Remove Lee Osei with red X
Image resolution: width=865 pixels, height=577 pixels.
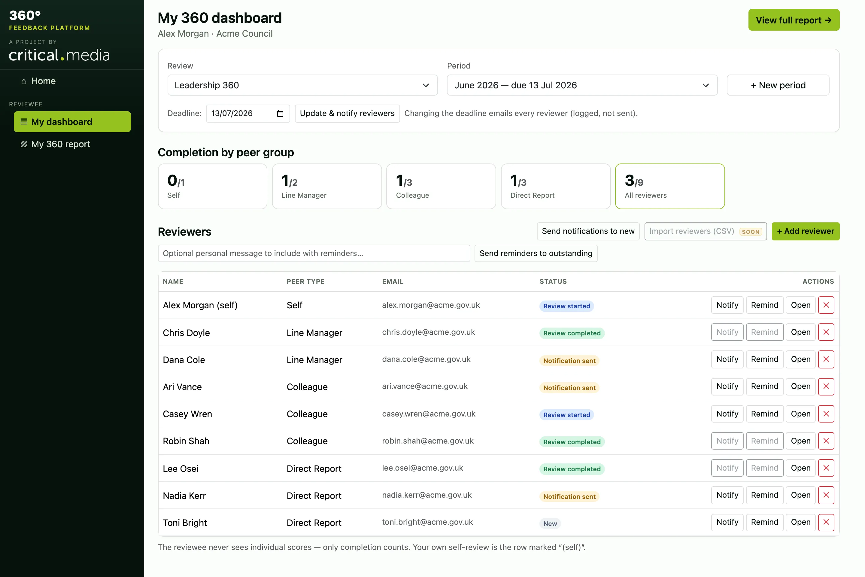pos(826,468)
